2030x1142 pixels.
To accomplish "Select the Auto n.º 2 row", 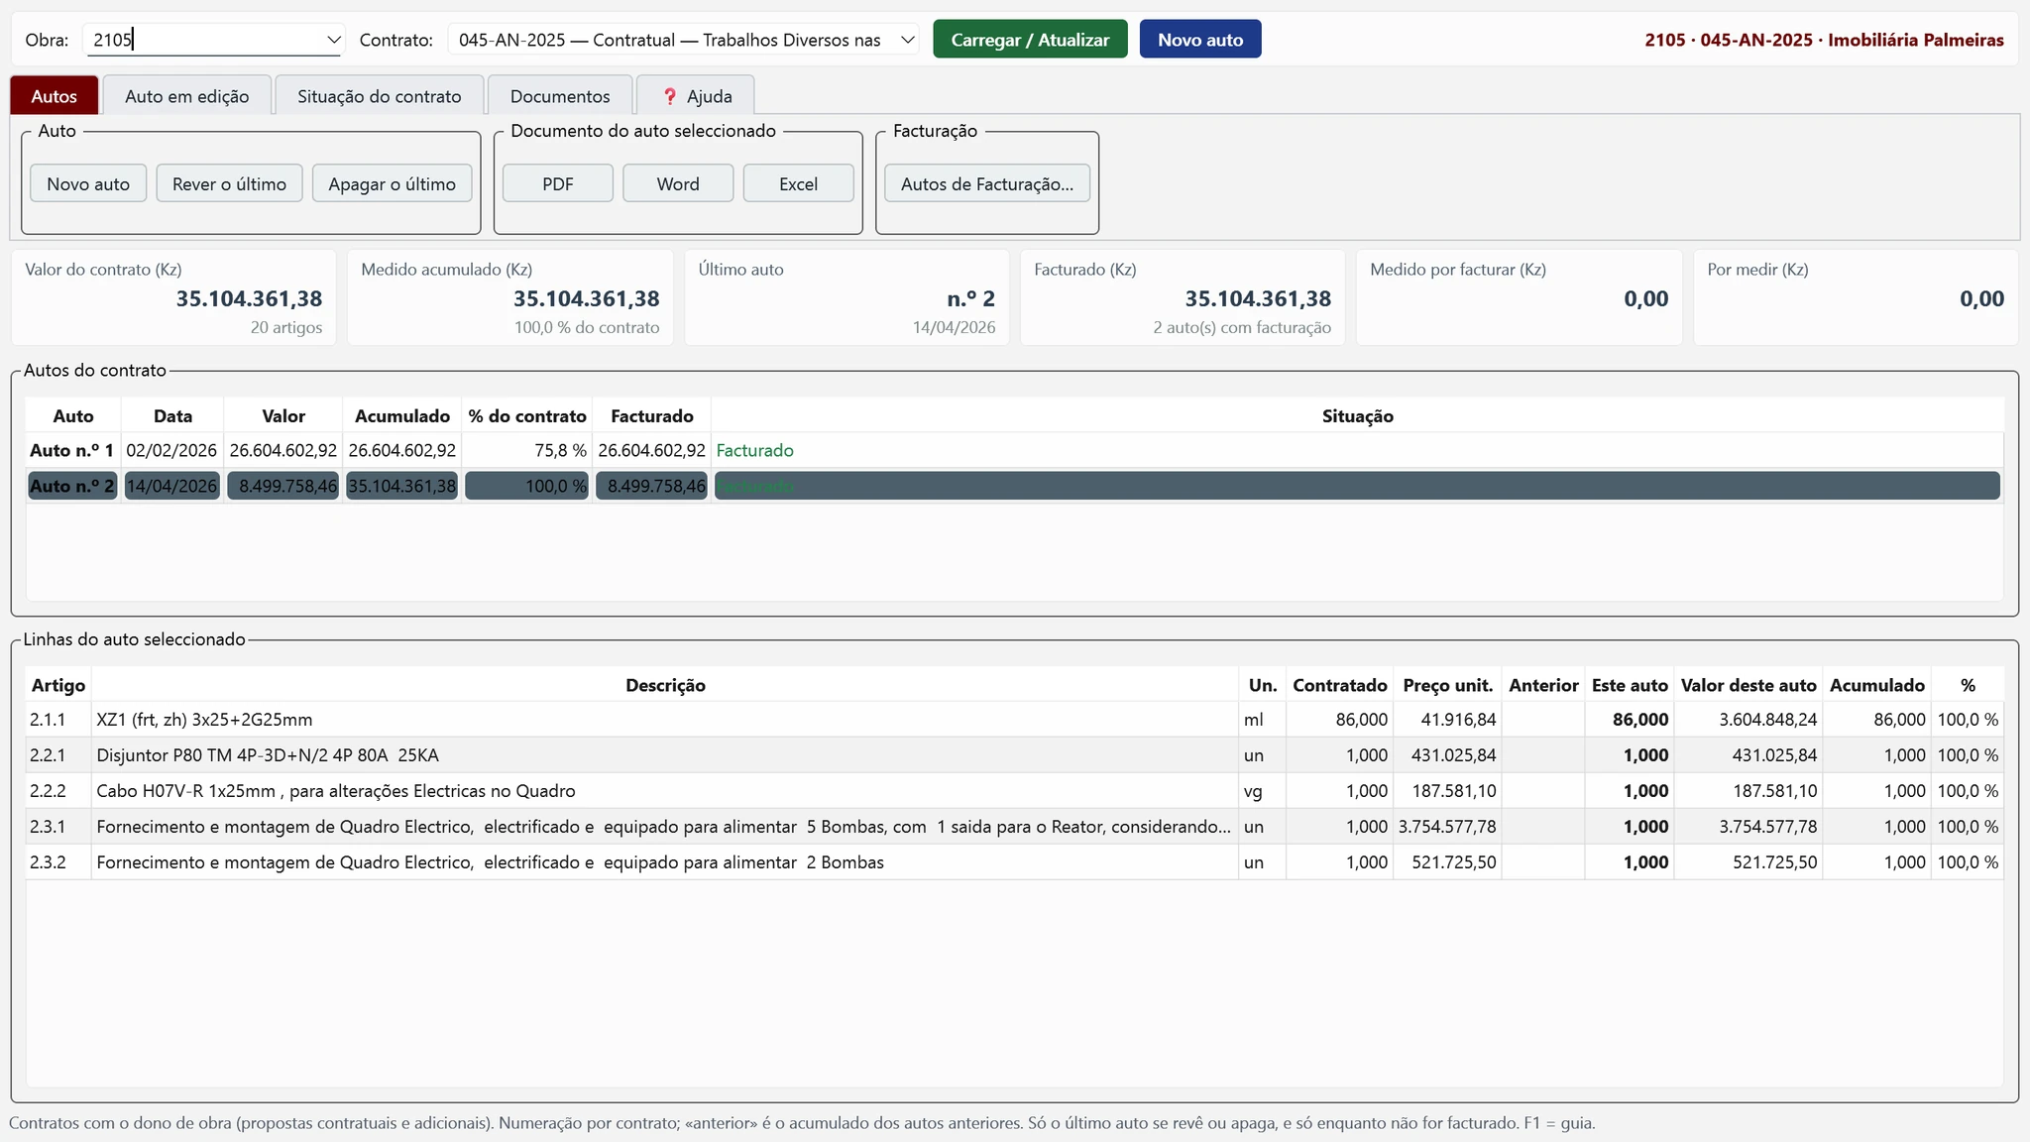I will pyautogui.click(x=1014, y=486).
